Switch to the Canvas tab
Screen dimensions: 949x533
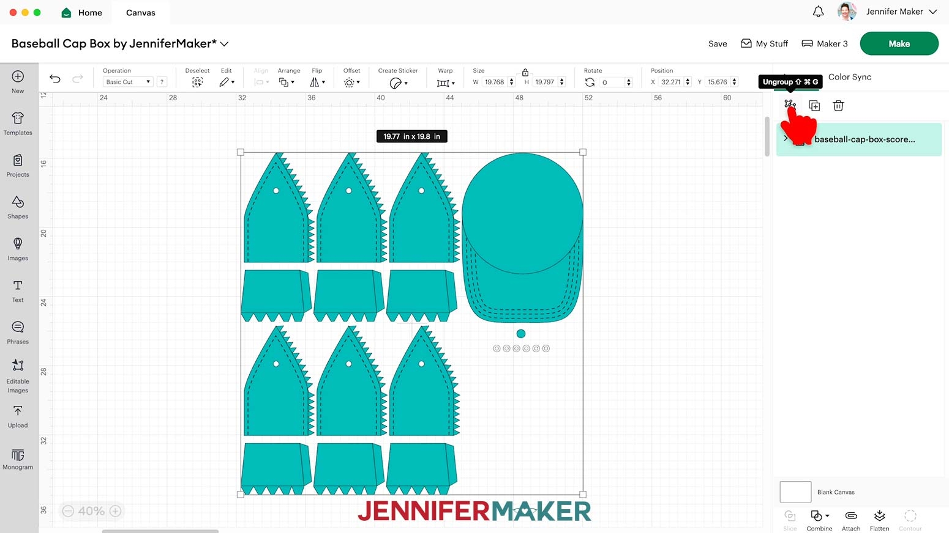[140, 12]
